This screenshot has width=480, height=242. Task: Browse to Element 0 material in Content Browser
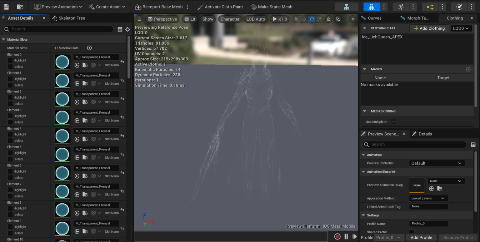pyautogui.click(x=85, y=65)
